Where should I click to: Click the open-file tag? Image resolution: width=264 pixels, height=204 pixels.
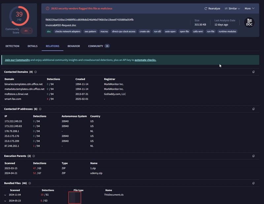pos(184,31)
